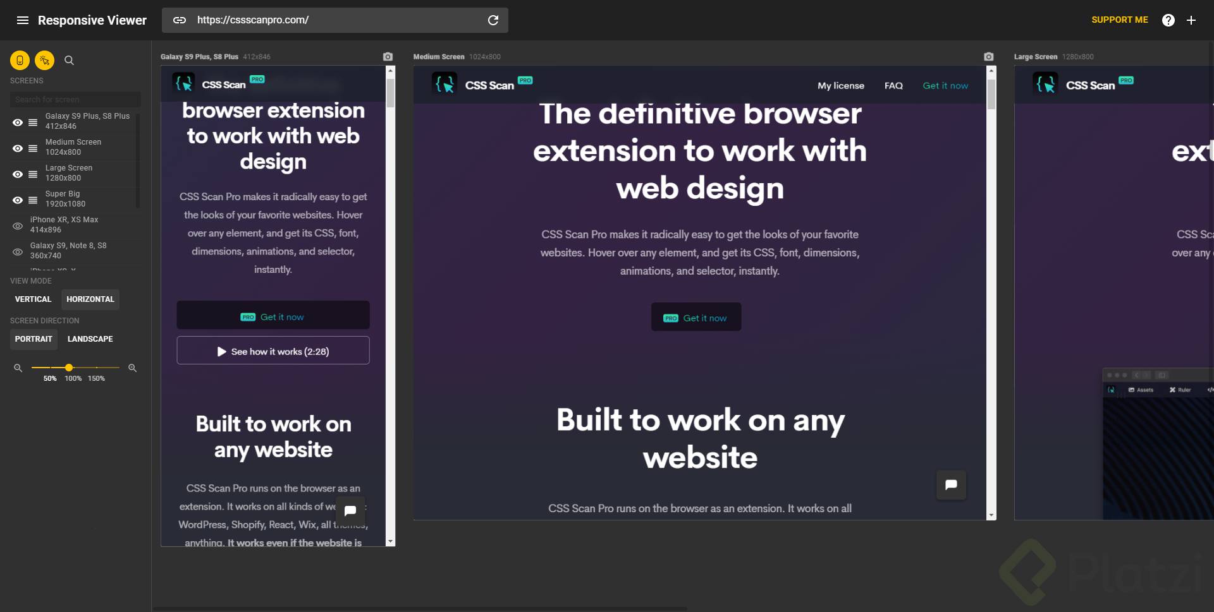Viewport: 1214px width, 612px height.
Task: Click FAQ in Medium Screen nav
Action: pyautogui.click(x=893, y=86)
